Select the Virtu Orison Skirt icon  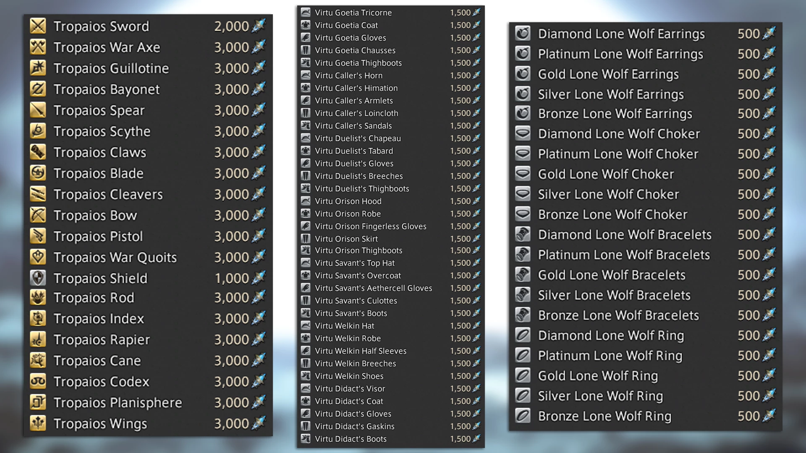(306, 239)
